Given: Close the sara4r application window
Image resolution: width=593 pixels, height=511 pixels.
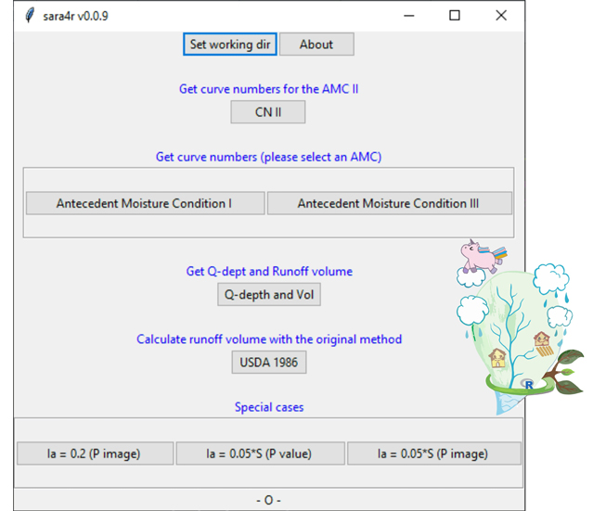Looking at the screenshot, I should coord(501,16).
